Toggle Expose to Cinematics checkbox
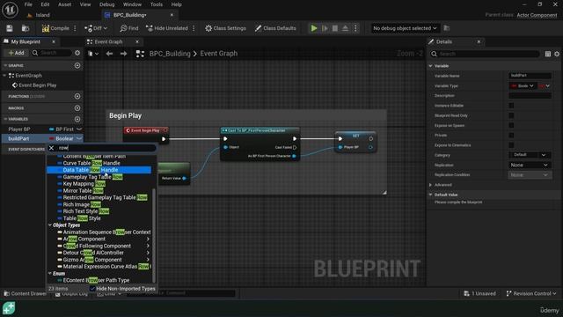 click(x=511, y=145)
